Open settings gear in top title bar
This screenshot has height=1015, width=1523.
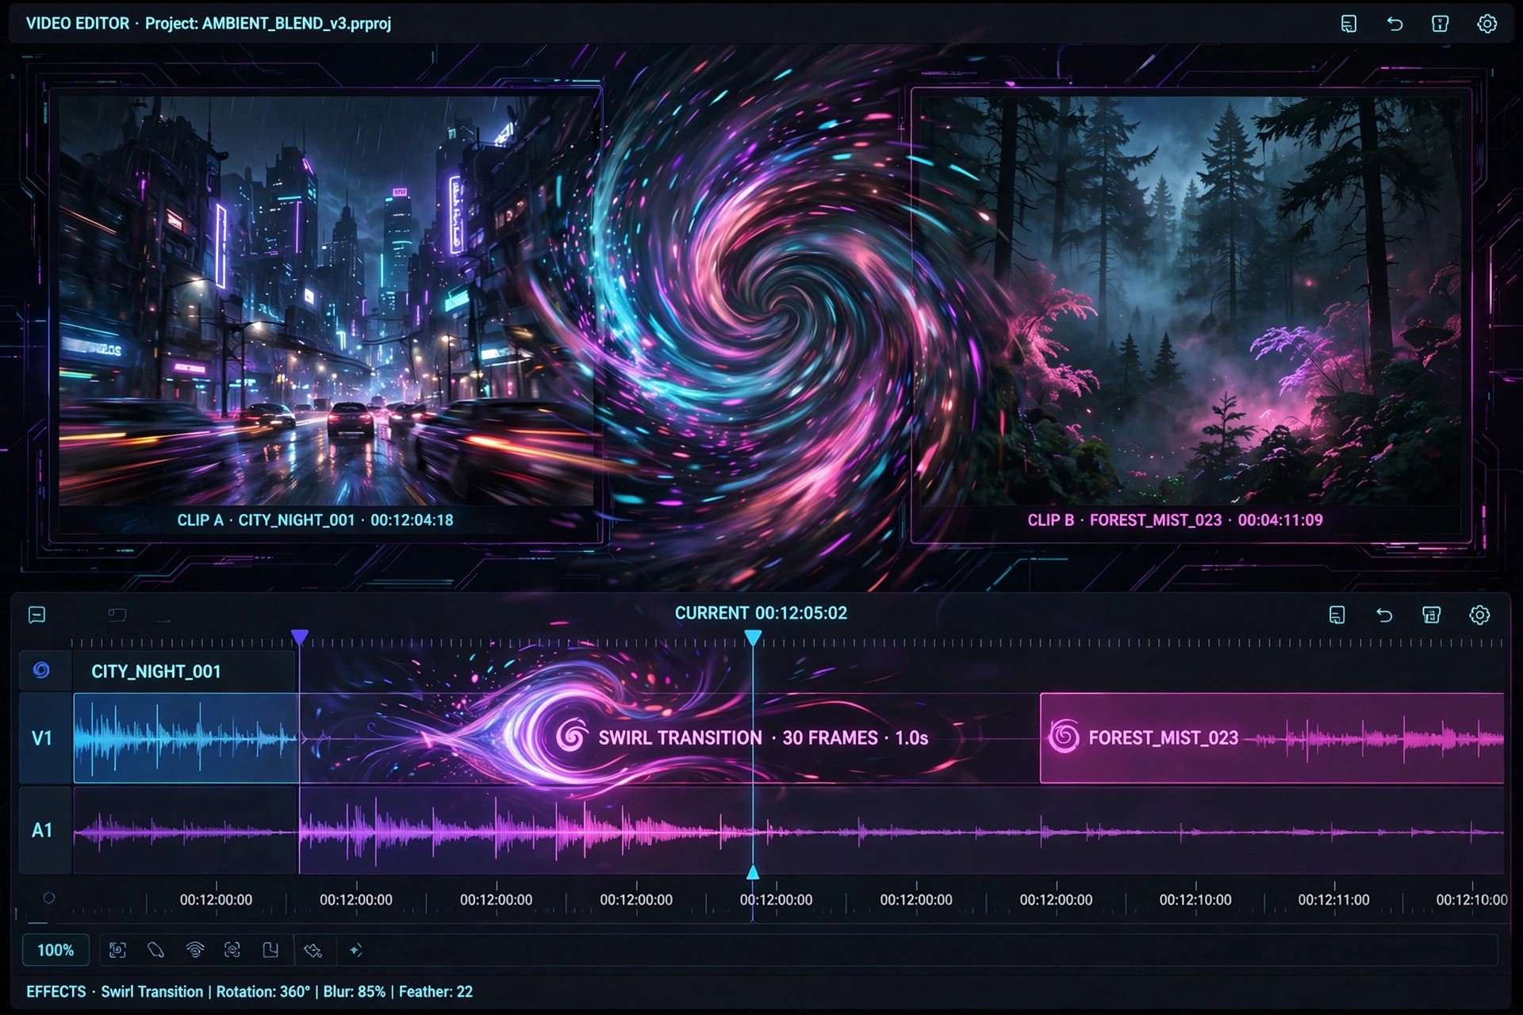[1487, 24]
